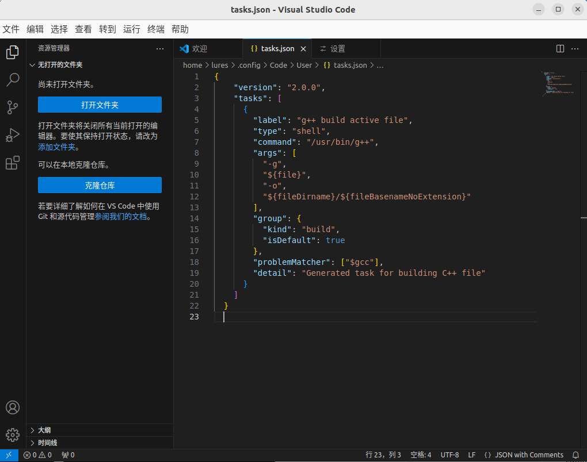Click breadcrumb chevron after tasks.json
Screen dimensions: 587x462
point(372,65)
